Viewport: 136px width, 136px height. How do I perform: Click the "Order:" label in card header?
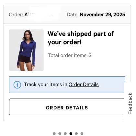tap(16, 15)
